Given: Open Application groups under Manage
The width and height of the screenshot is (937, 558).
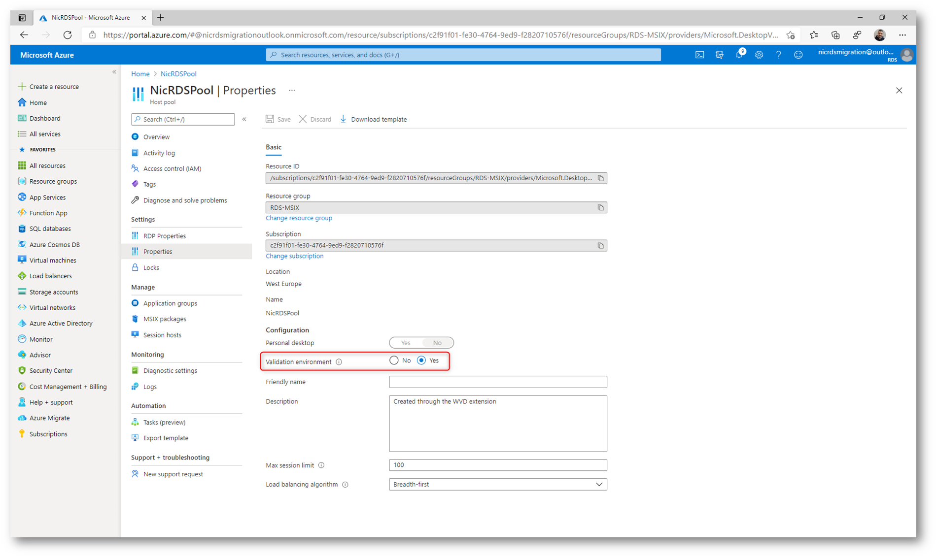Looking at the screenshot, I should [x=170, y=303].
